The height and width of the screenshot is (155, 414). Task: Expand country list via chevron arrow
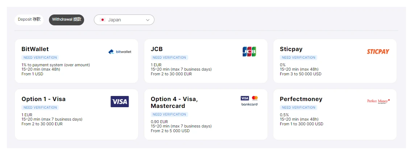coord(148,20)
